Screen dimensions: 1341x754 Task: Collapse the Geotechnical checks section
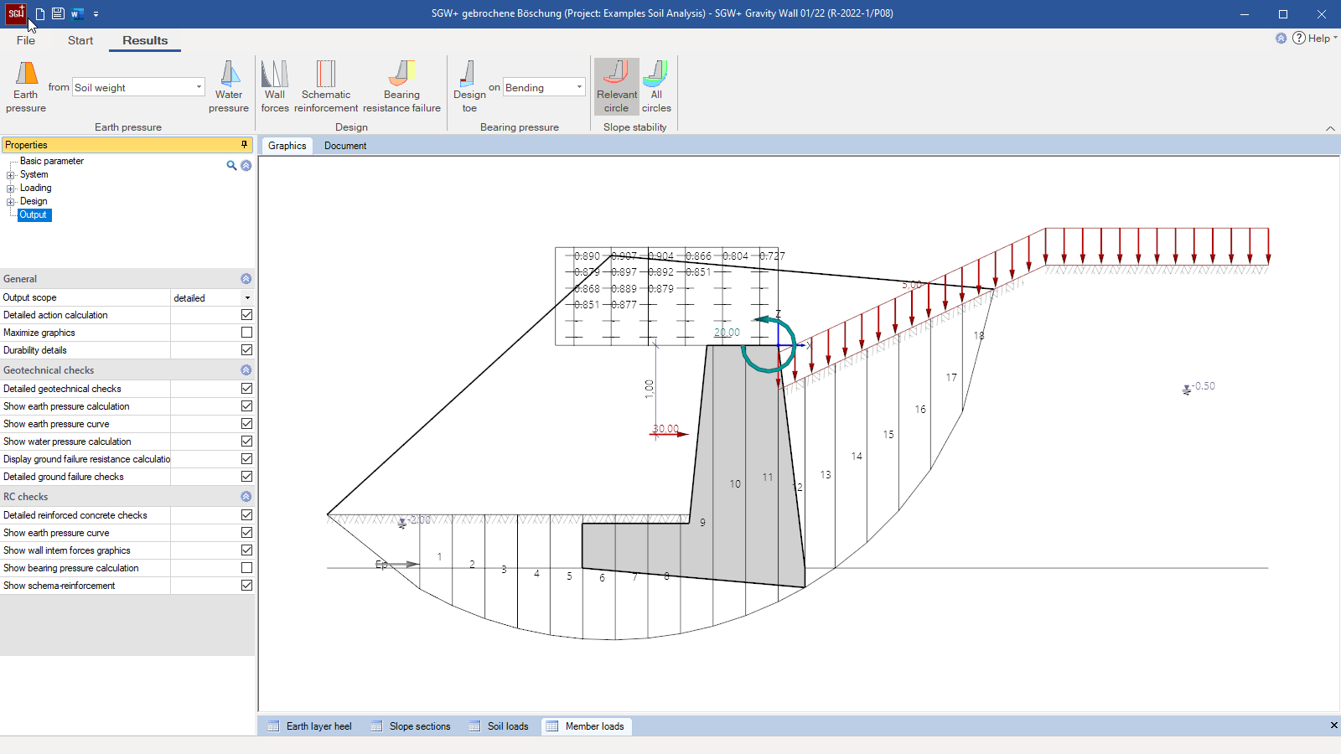246,370
